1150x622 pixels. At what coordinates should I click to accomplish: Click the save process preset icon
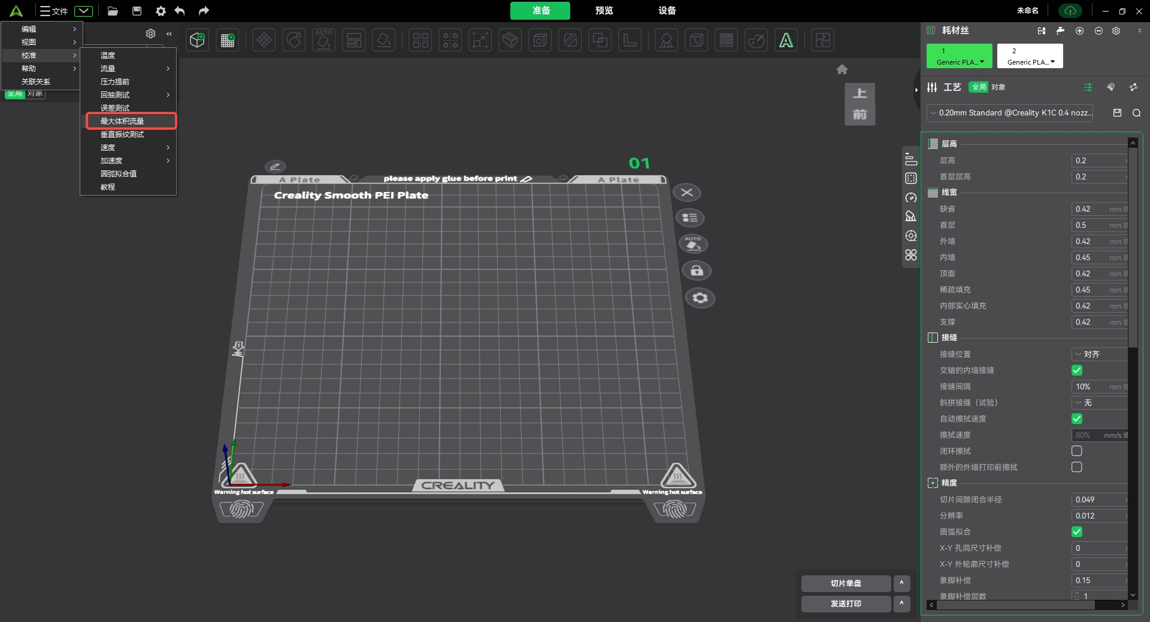1117,112
